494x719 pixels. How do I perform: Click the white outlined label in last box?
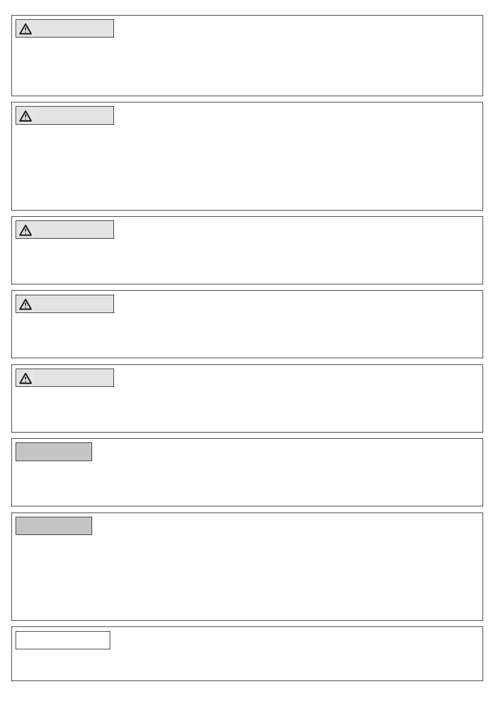click(x=63, y=640)
